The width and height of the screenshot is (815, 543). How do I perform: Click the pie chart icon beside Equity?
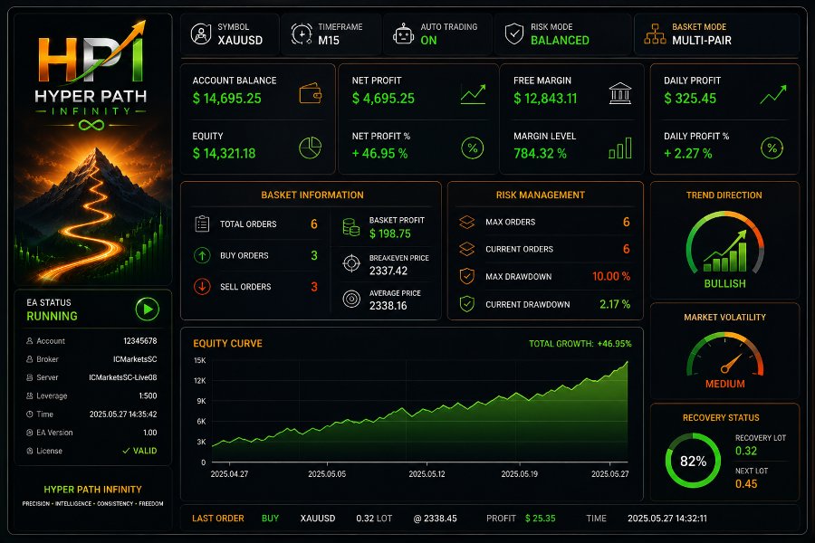[311, 148]
